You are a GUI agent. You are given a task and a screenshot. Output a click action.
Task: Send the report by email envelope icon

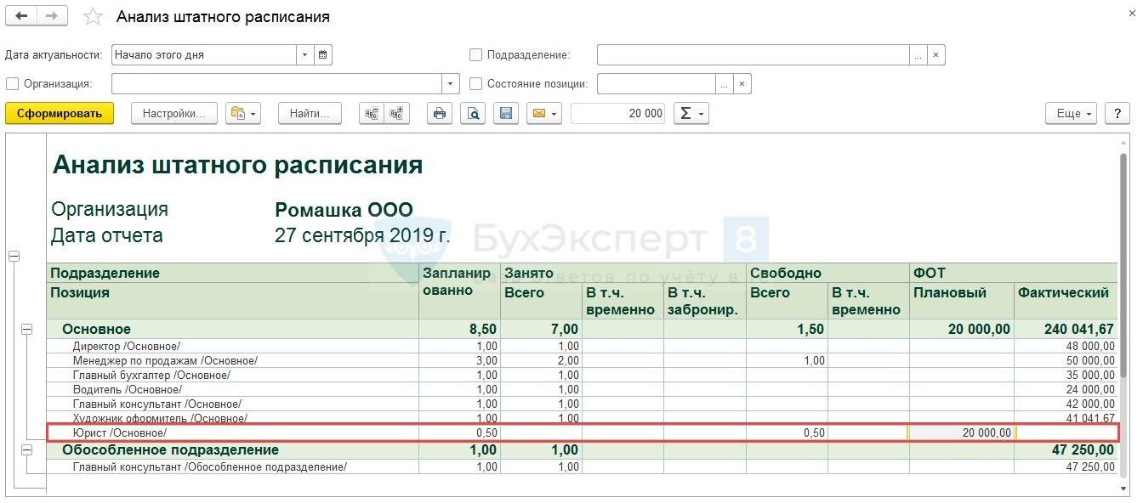[544, 114]
